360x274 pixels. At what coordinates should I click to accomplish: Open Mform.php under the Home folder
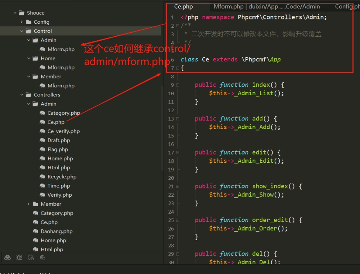coord(61,67)
